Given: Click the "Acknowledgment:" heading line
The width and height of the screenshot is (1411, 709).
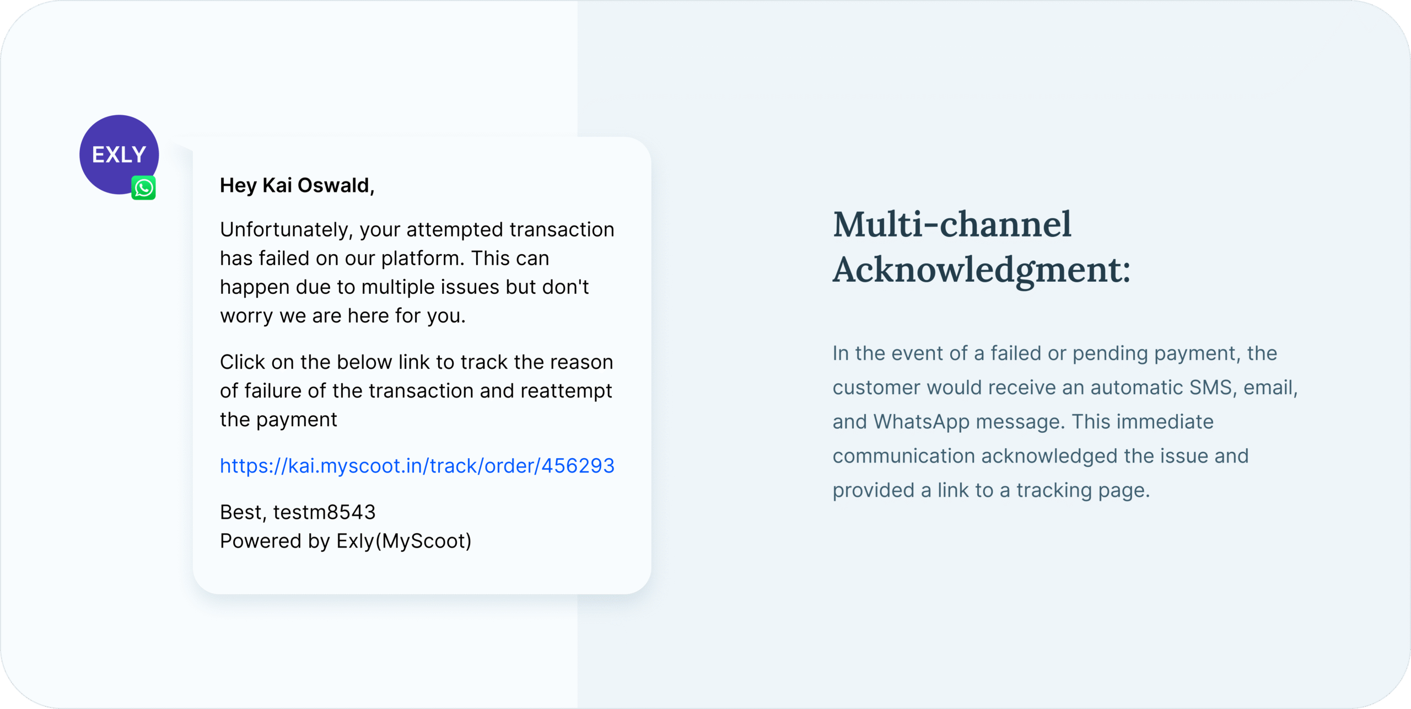Looking at the screenshot, I should (981, 270).
